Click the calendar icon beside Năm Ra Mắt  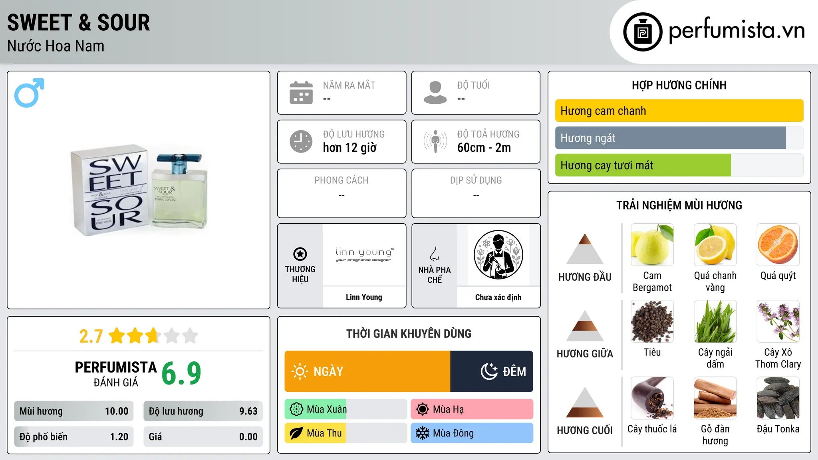point(301,93)
